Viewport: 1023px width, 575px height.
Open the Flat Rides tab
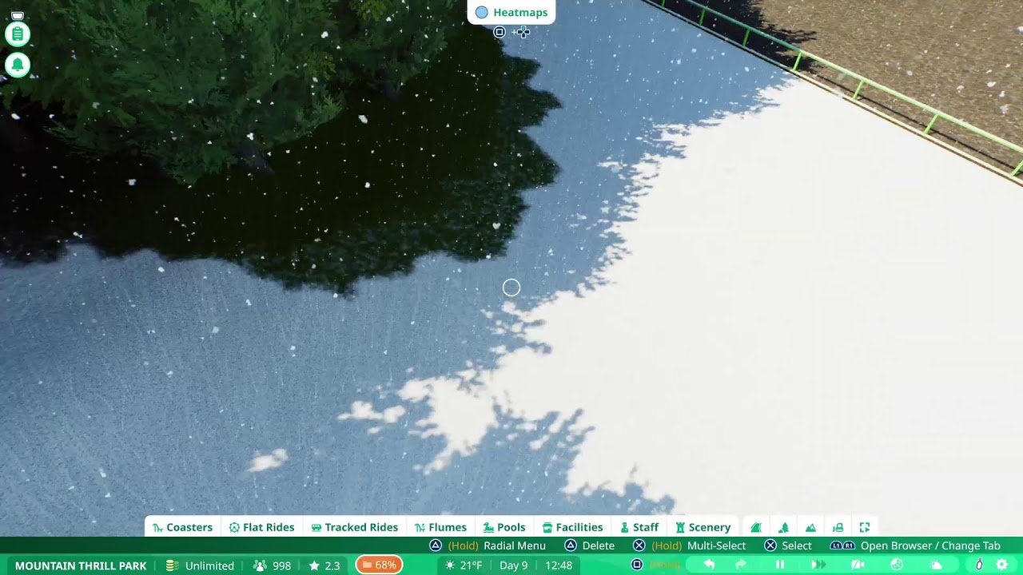tap(261, 527)
